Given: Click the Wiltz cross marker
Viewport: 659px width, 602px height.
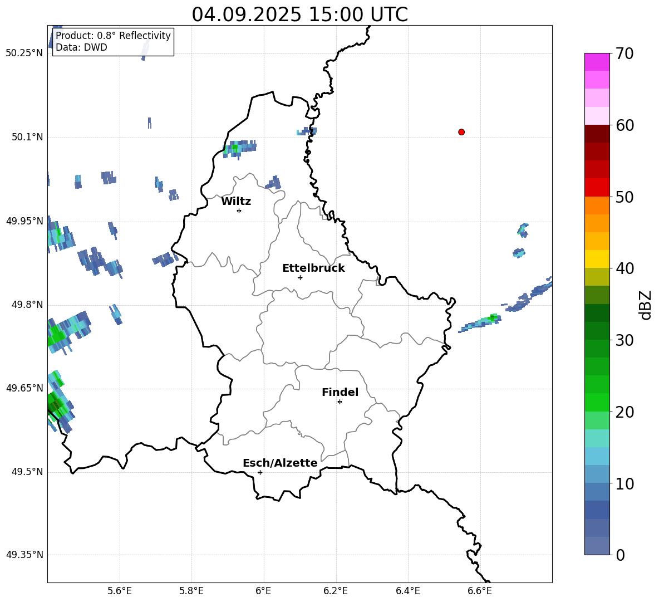Looking at the screenshot, I should [239, 211].
